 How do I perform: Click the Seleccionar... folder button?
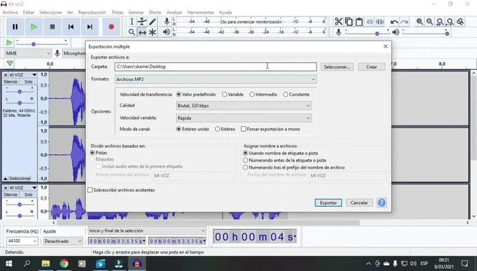[x=336, y=67]
